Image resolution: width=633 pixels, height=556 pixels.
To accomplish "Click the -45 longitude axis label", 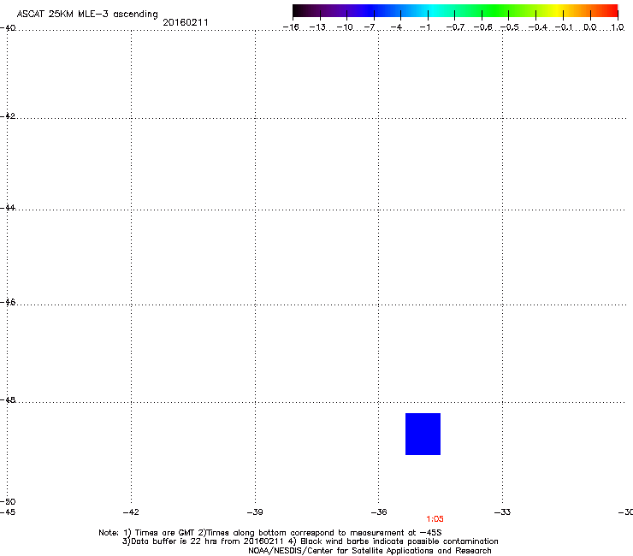I will 8,512.
